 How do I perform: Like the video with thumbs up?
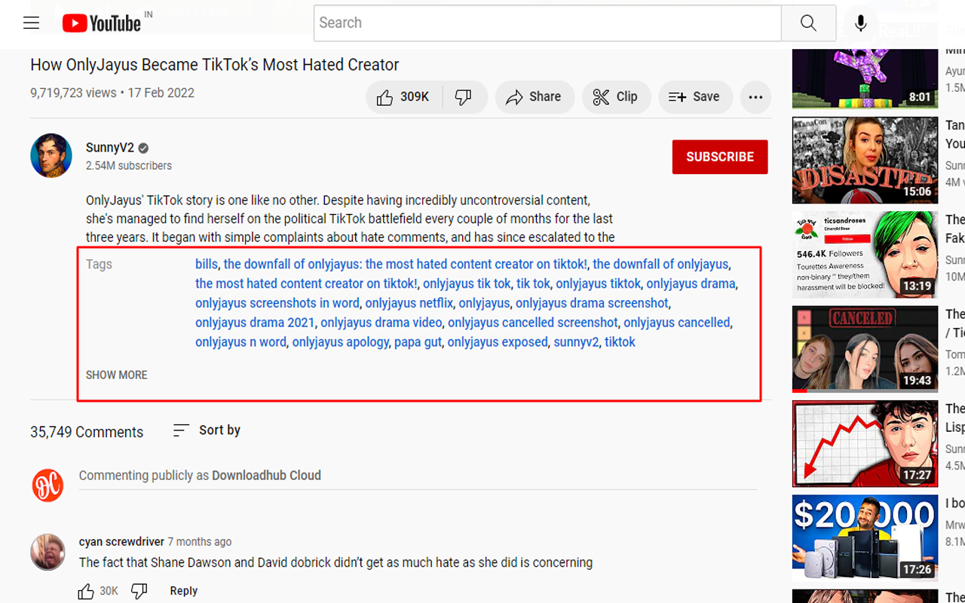coord(403,97)
